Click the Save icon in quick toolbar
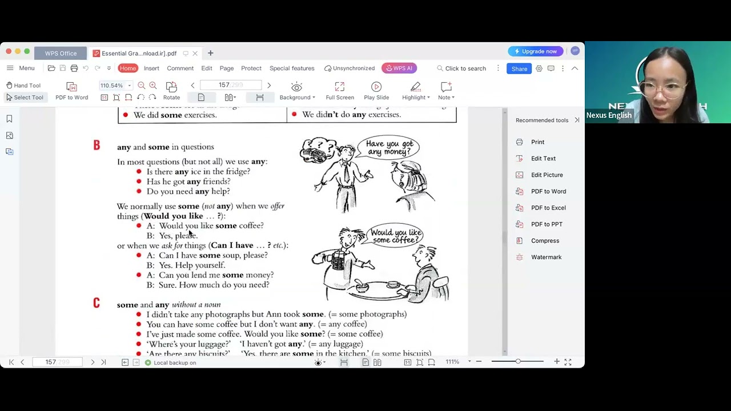Image resolution: width=731 pixels, height=411 pixels. (62, 68)
